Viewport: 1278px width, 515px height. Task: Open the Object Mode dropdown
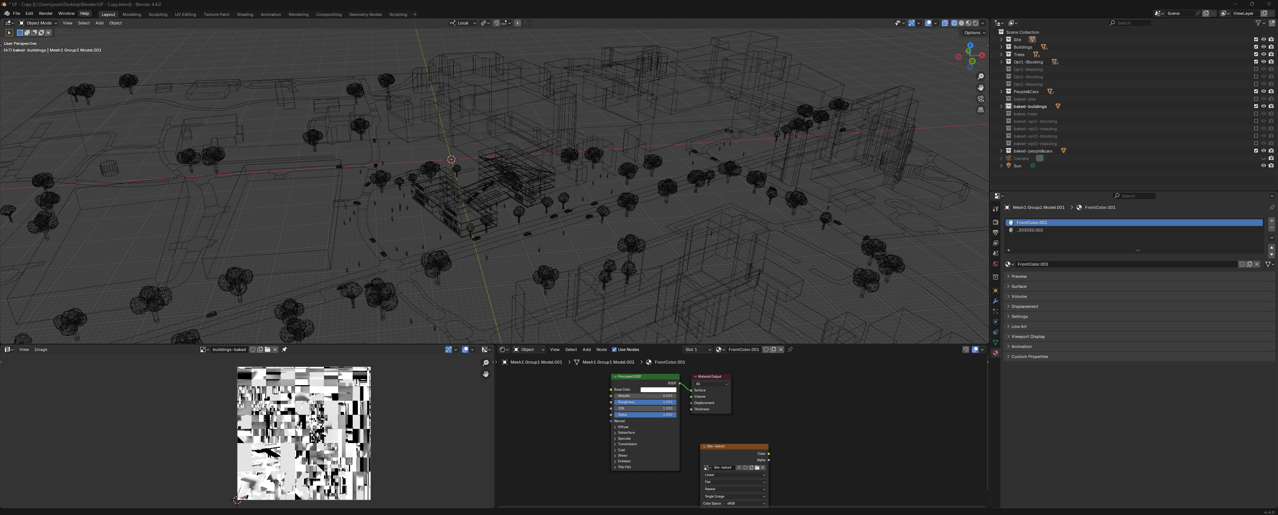click(x=38, y=23)
